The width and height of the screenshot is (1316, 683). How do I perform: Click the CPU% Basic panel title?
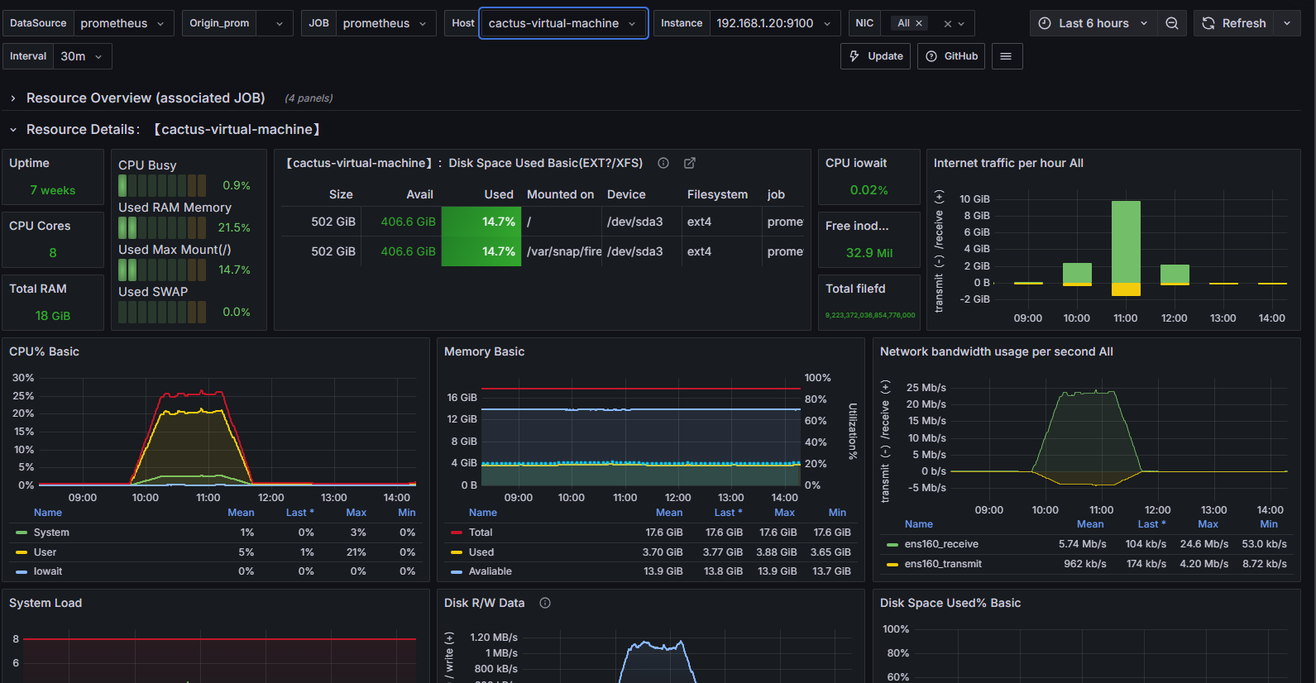tap(44, 351)
